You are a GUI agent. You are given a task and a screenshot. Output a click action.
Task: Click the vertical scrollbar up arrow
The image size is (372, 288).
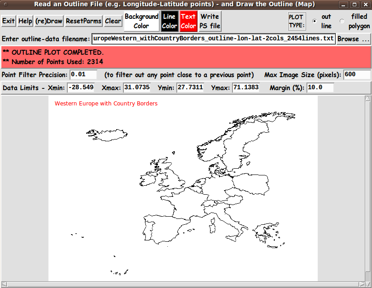[x=368, y=98]
